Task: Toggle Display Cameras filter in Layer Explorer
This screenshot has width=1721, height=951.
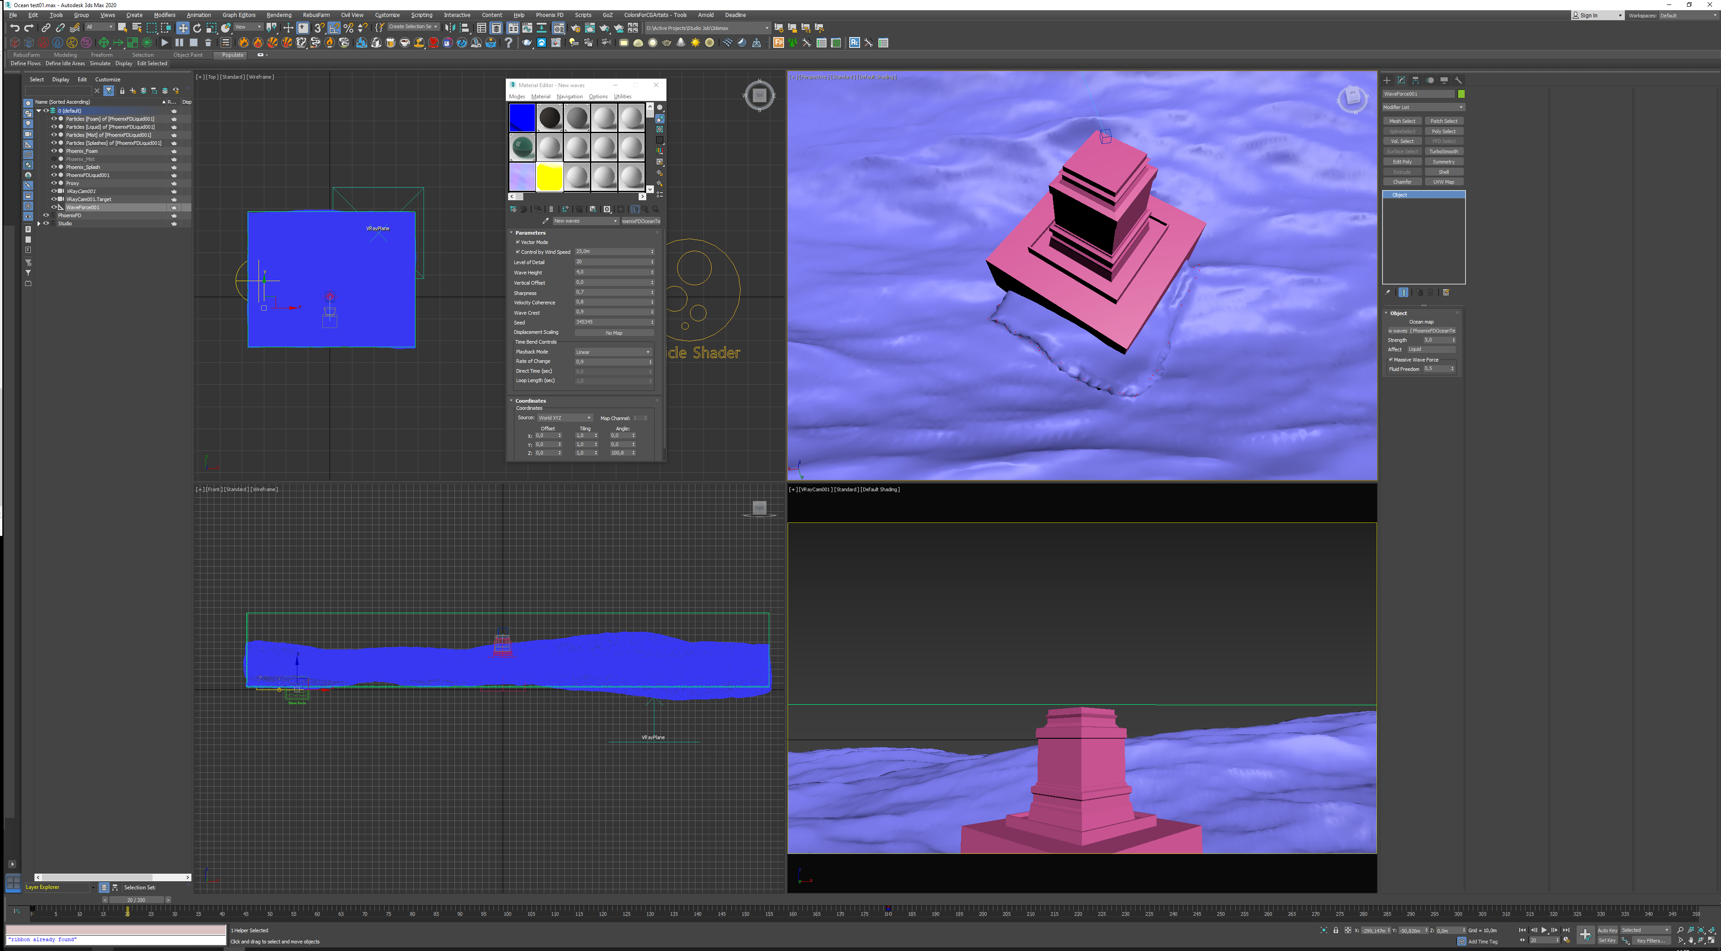Action: pos(28,134)
